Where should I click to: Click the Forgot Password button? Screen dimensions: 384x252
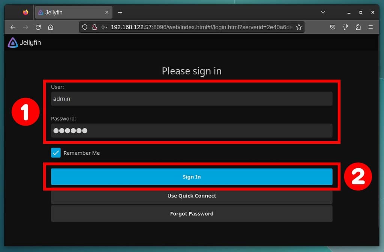point(192,214)
